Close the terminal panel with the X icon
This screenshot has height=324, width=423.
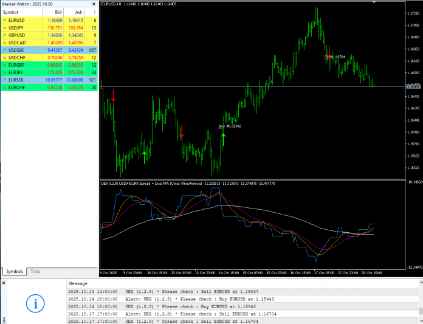coord(4,283)
